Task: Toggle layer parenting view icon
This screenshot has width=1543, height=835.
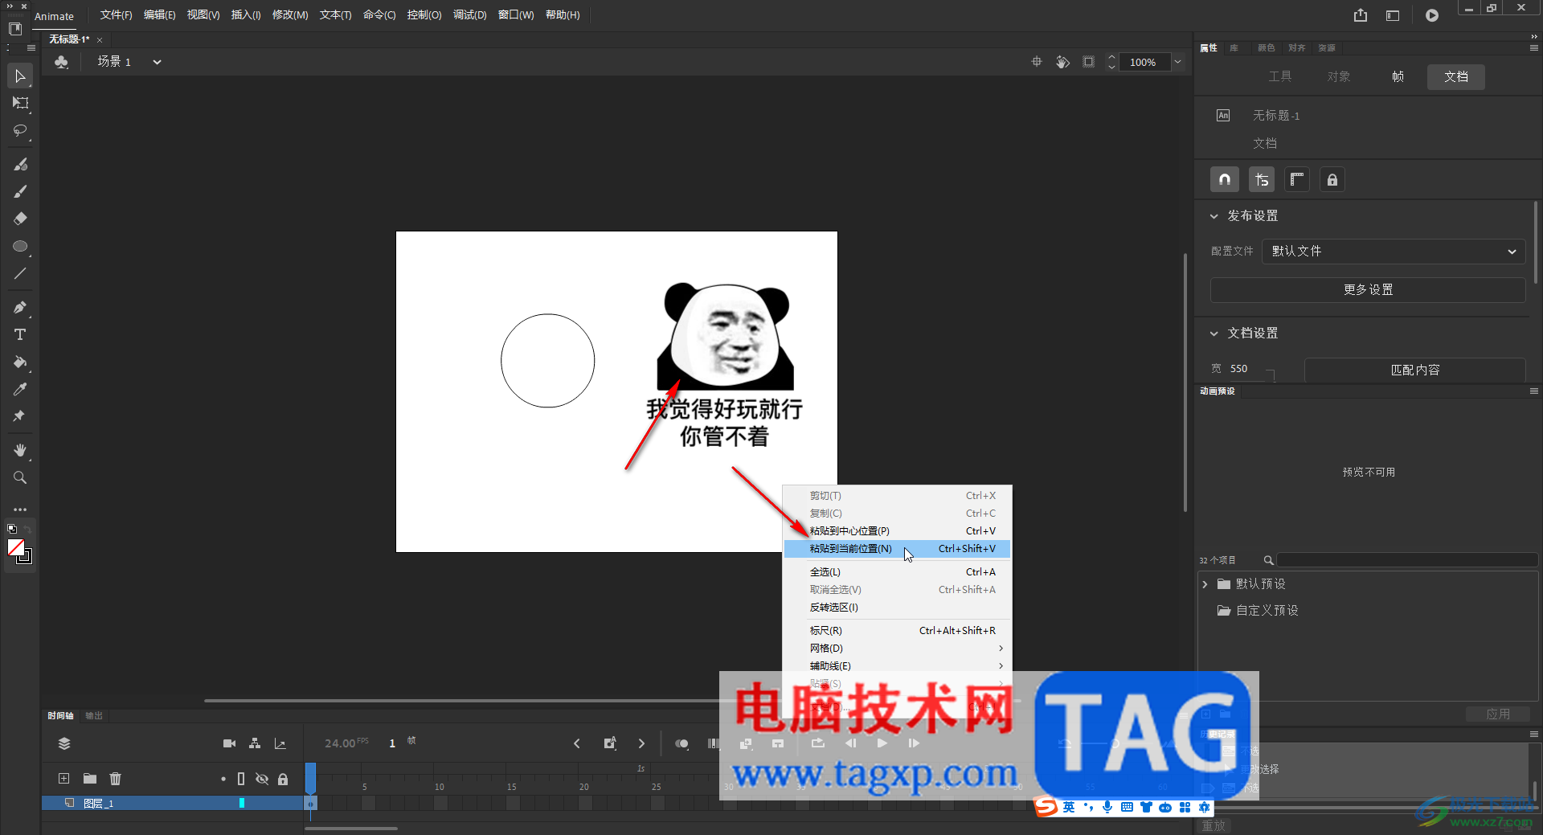Action: tap(255, 743)
